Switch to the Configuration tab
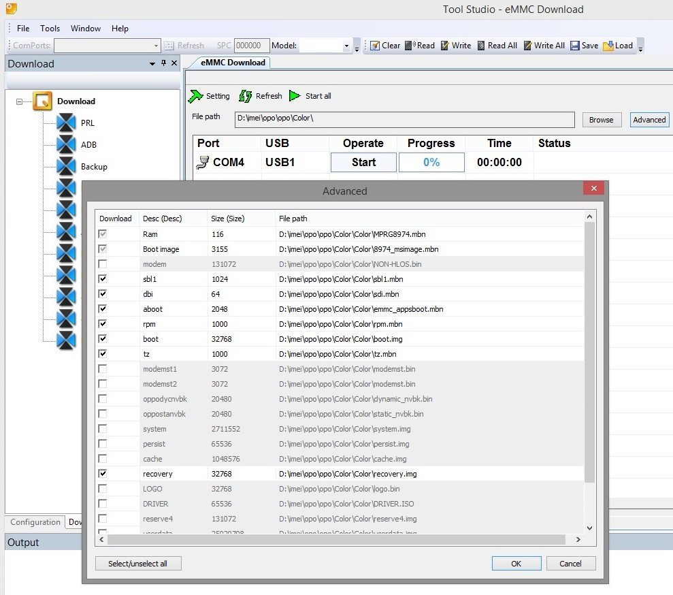 click(35, 522)
